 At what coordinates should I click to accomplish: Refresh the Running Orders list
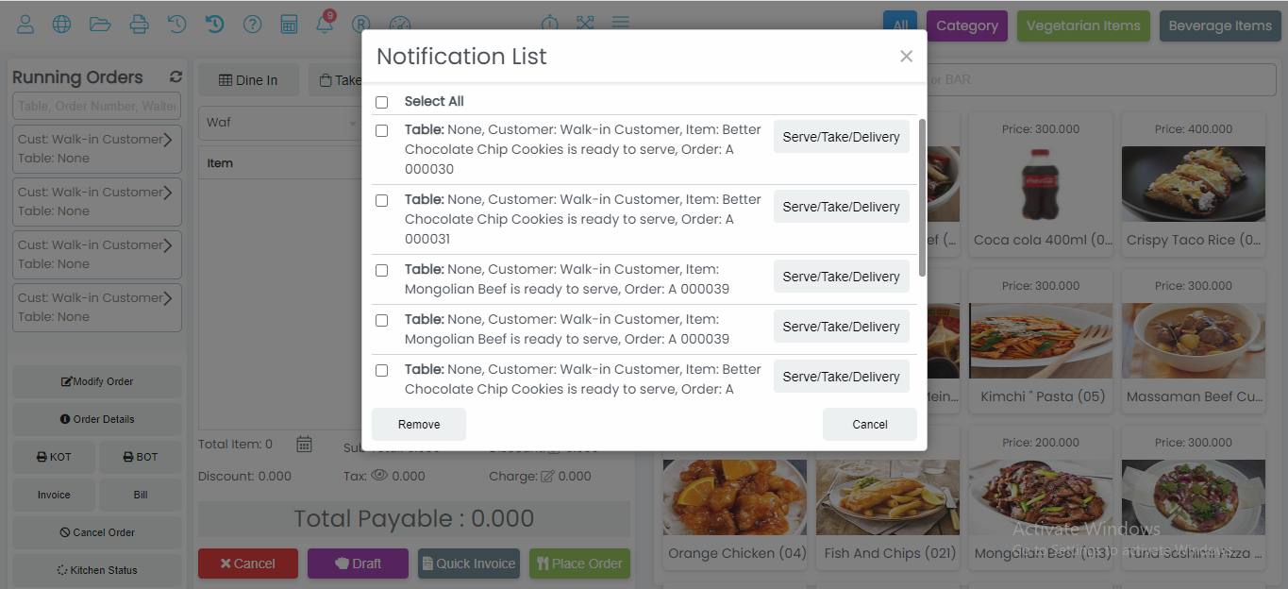[176, 77]
